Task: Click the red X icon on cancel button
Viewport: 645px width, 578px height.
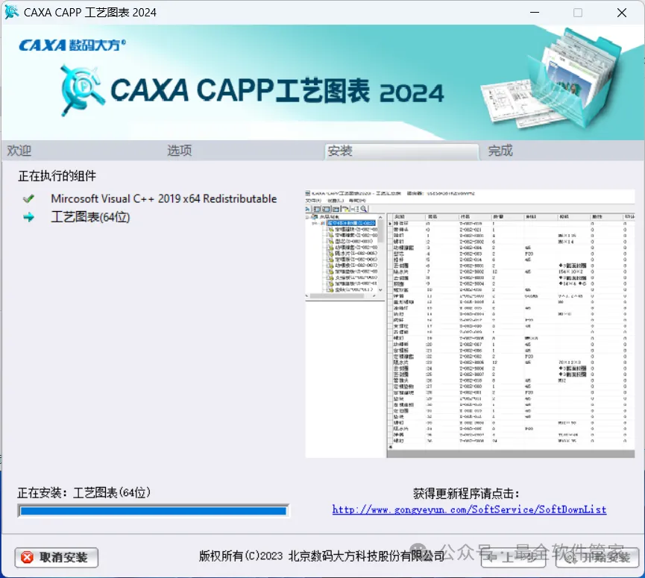Action: [27, 557]
